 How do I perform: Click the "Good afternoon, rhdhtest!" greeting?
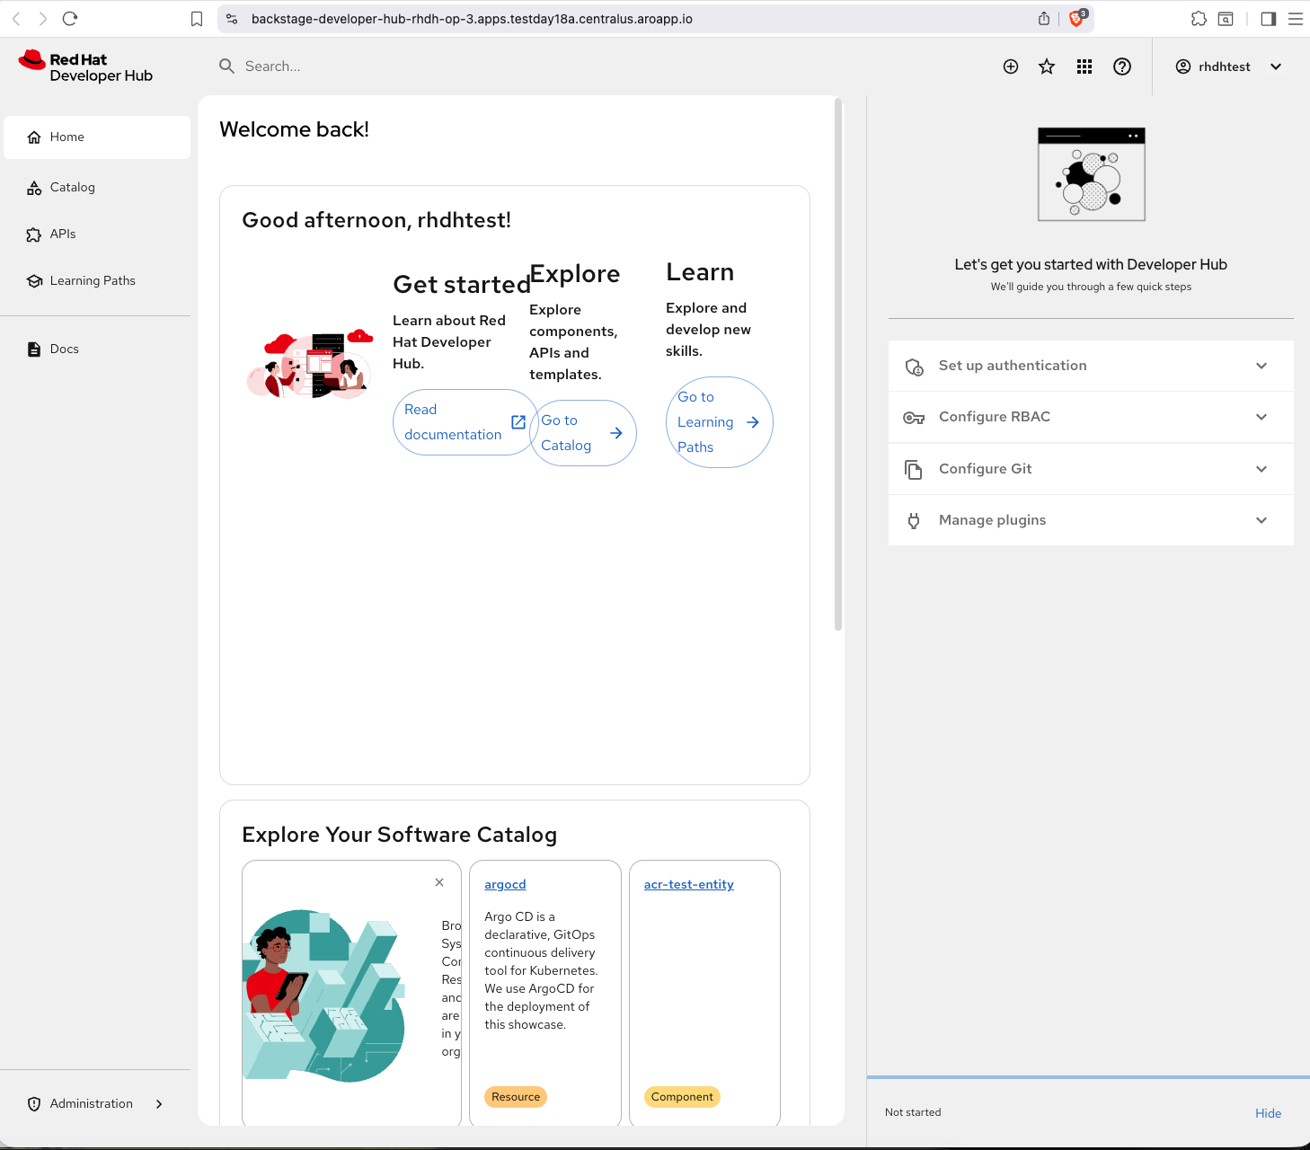point(376,220)
